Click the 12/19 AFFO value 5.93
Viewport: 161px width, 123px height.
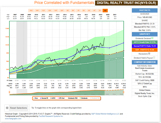tap(102, 84)
